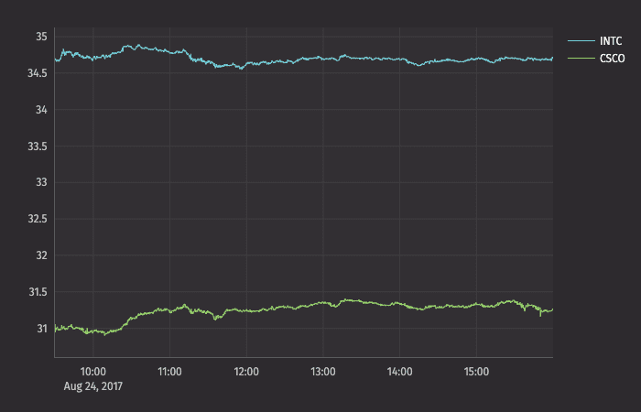Viewport: 641px width, 412px height.
Task: Click the 35 y-axis tick label
Action: (x=41, y=37)
